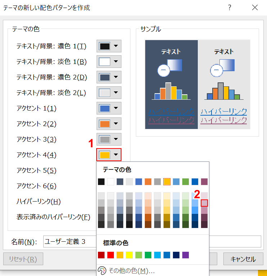267x276 pixels.
Task: Open the Accent 2 color dropdown
Action: click(109, 124)
